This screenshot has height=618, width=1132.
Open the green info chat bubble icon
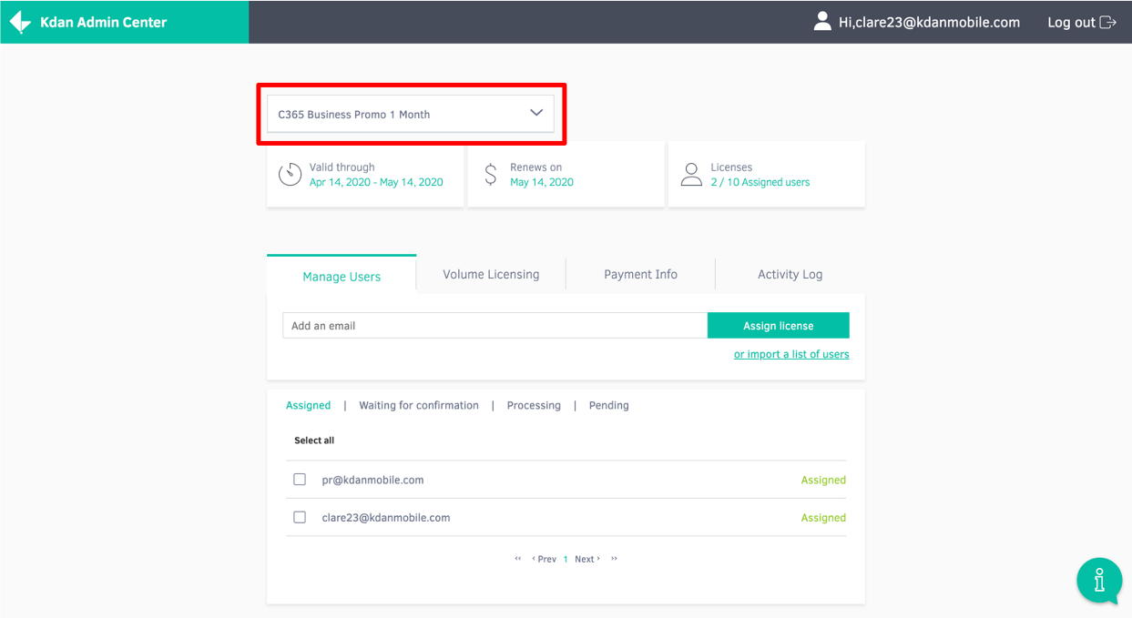click(1099, 580)
